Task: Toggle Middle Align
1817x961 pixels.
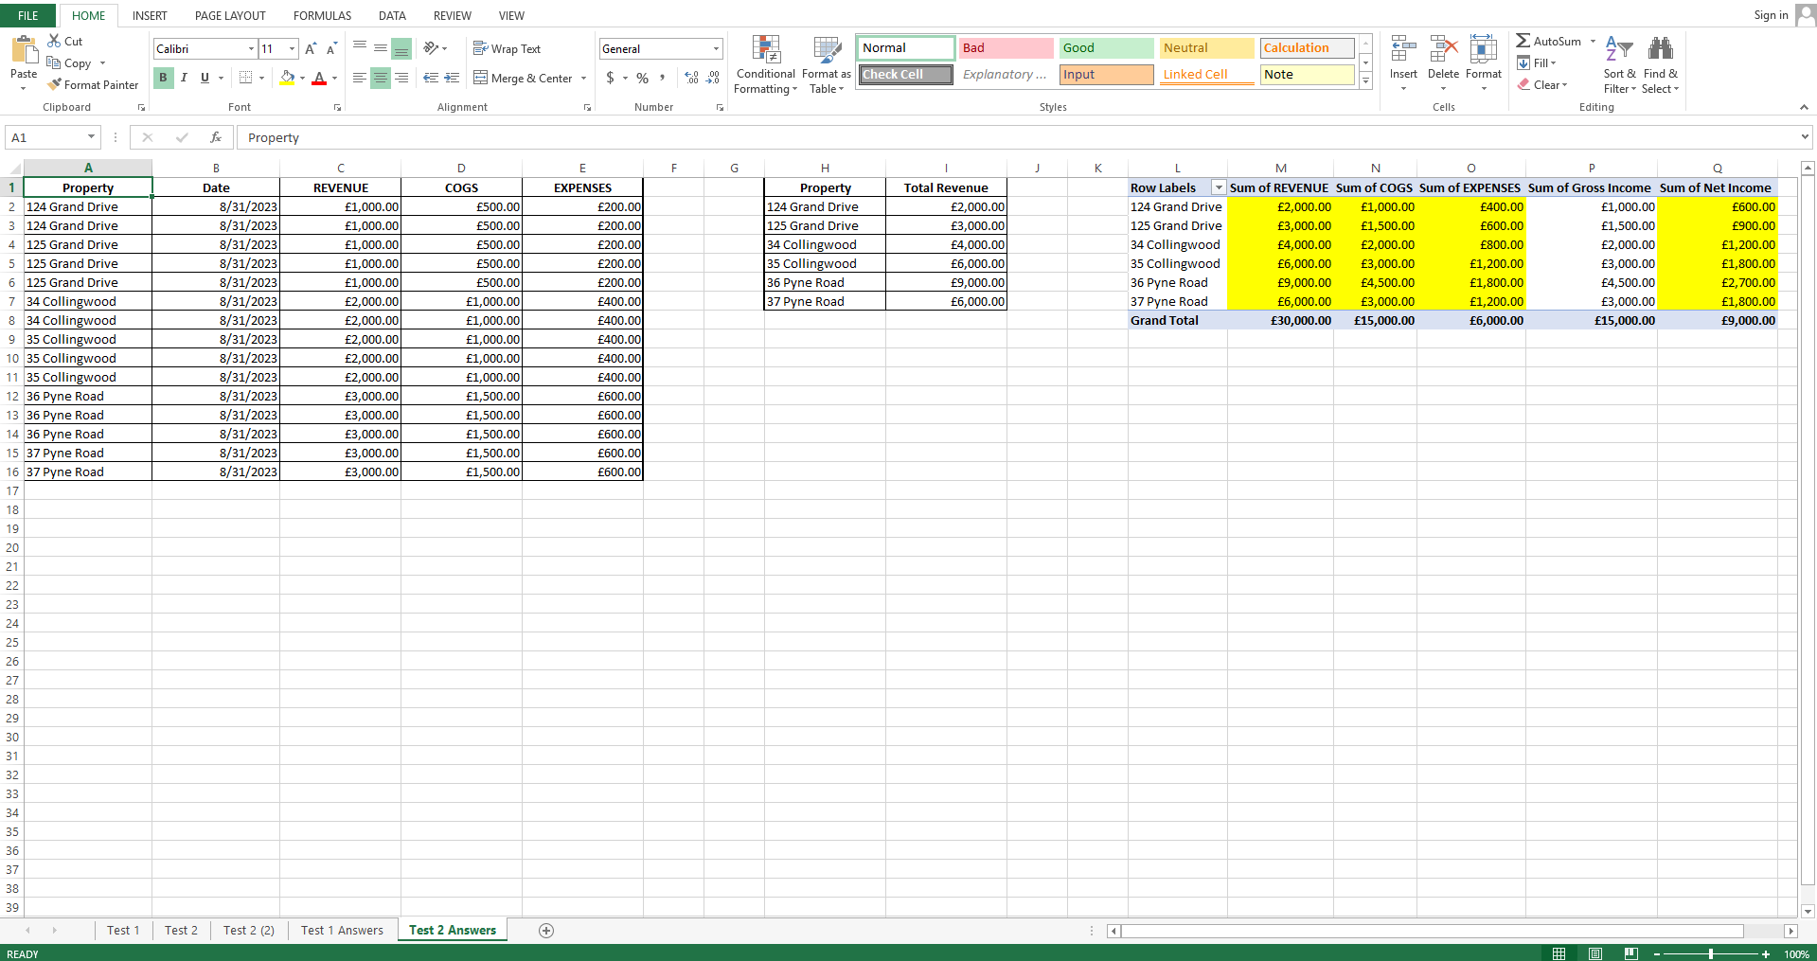Action: tap(381, 48)
